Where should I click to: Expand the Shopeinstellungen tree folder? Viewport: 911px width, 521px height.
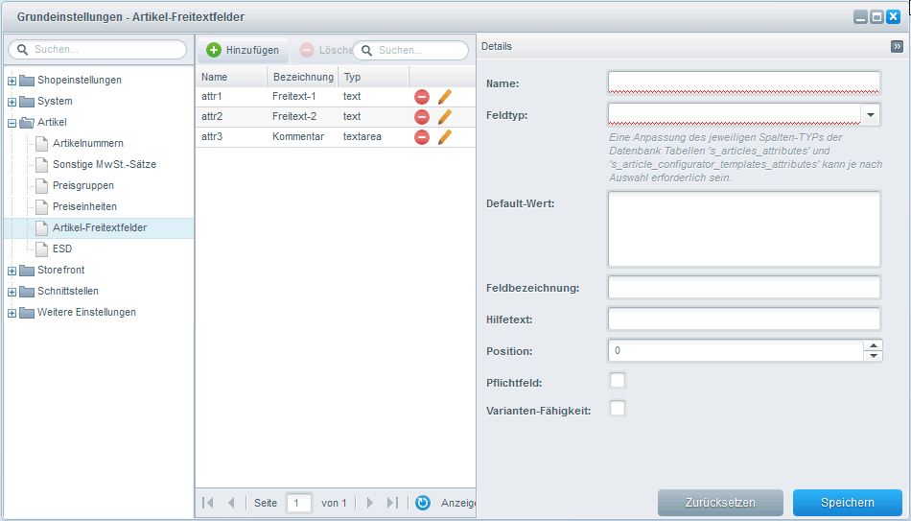click(x=12, y=81)
